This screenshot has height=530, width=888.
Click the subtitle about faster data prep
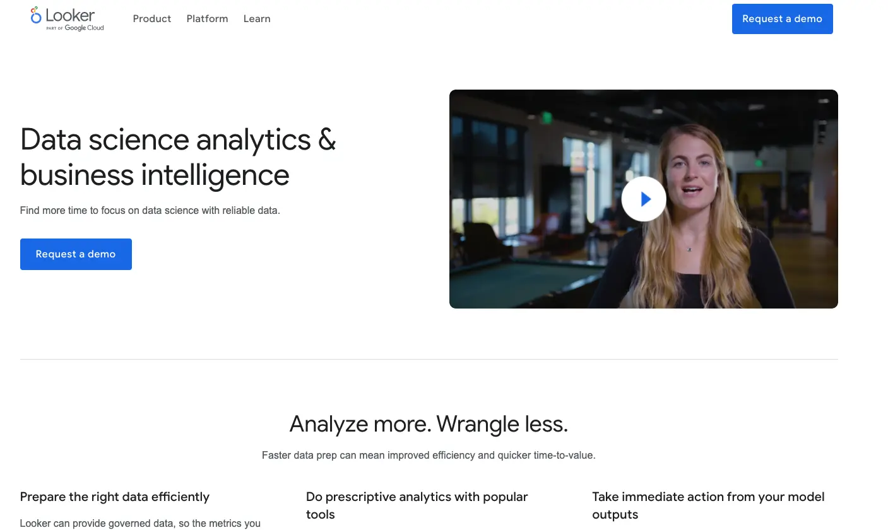coord(429,455)
